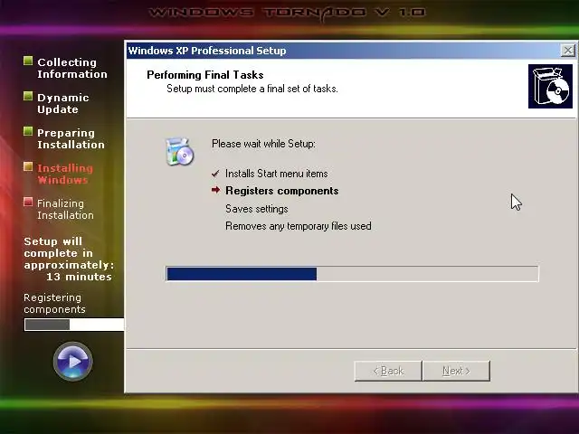
Task: Click the red square beside Finalizing Installation
Action: (x=28, y=202)
